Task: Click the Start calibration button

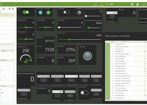Action: pos(84,80)
